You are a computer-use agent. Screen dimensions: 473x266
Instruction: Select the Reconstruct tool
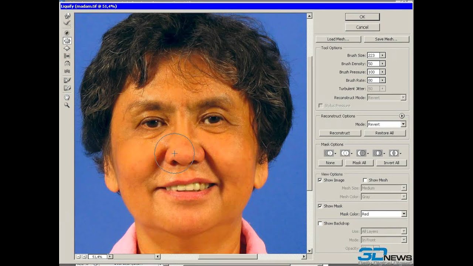(67, 23)
